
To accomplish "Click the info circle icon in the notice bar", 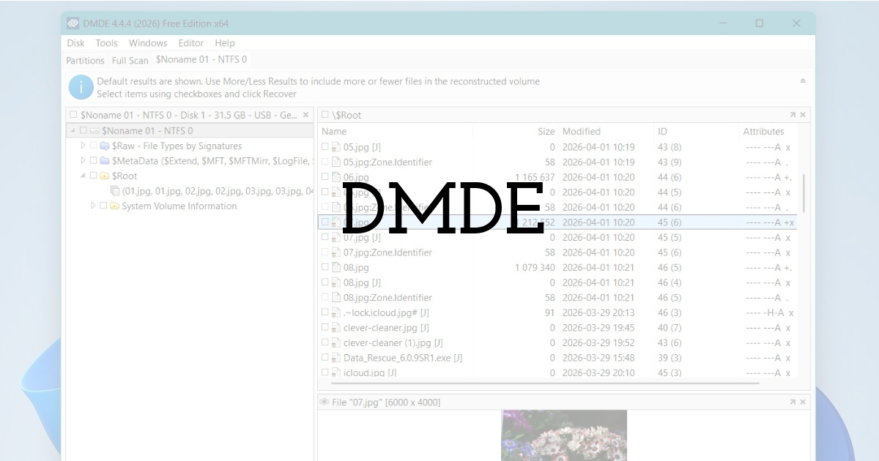I will (81, 86).
